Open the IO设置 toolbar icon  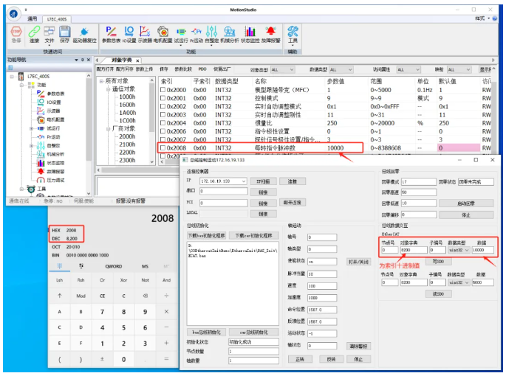click(x=129, y=32)
